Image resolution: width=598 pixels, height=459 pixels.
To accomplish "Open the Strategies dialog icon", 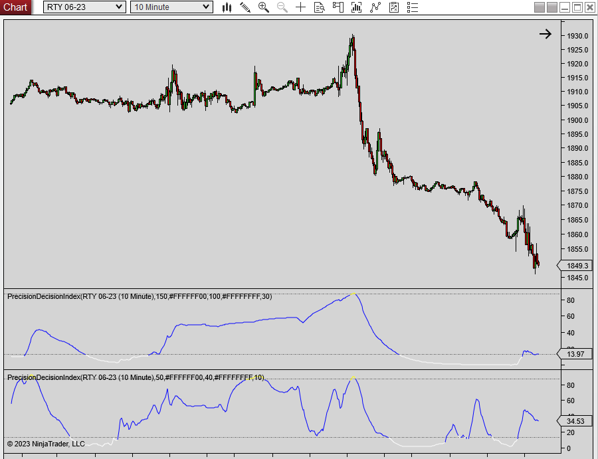I will click(x=375, y=7).
